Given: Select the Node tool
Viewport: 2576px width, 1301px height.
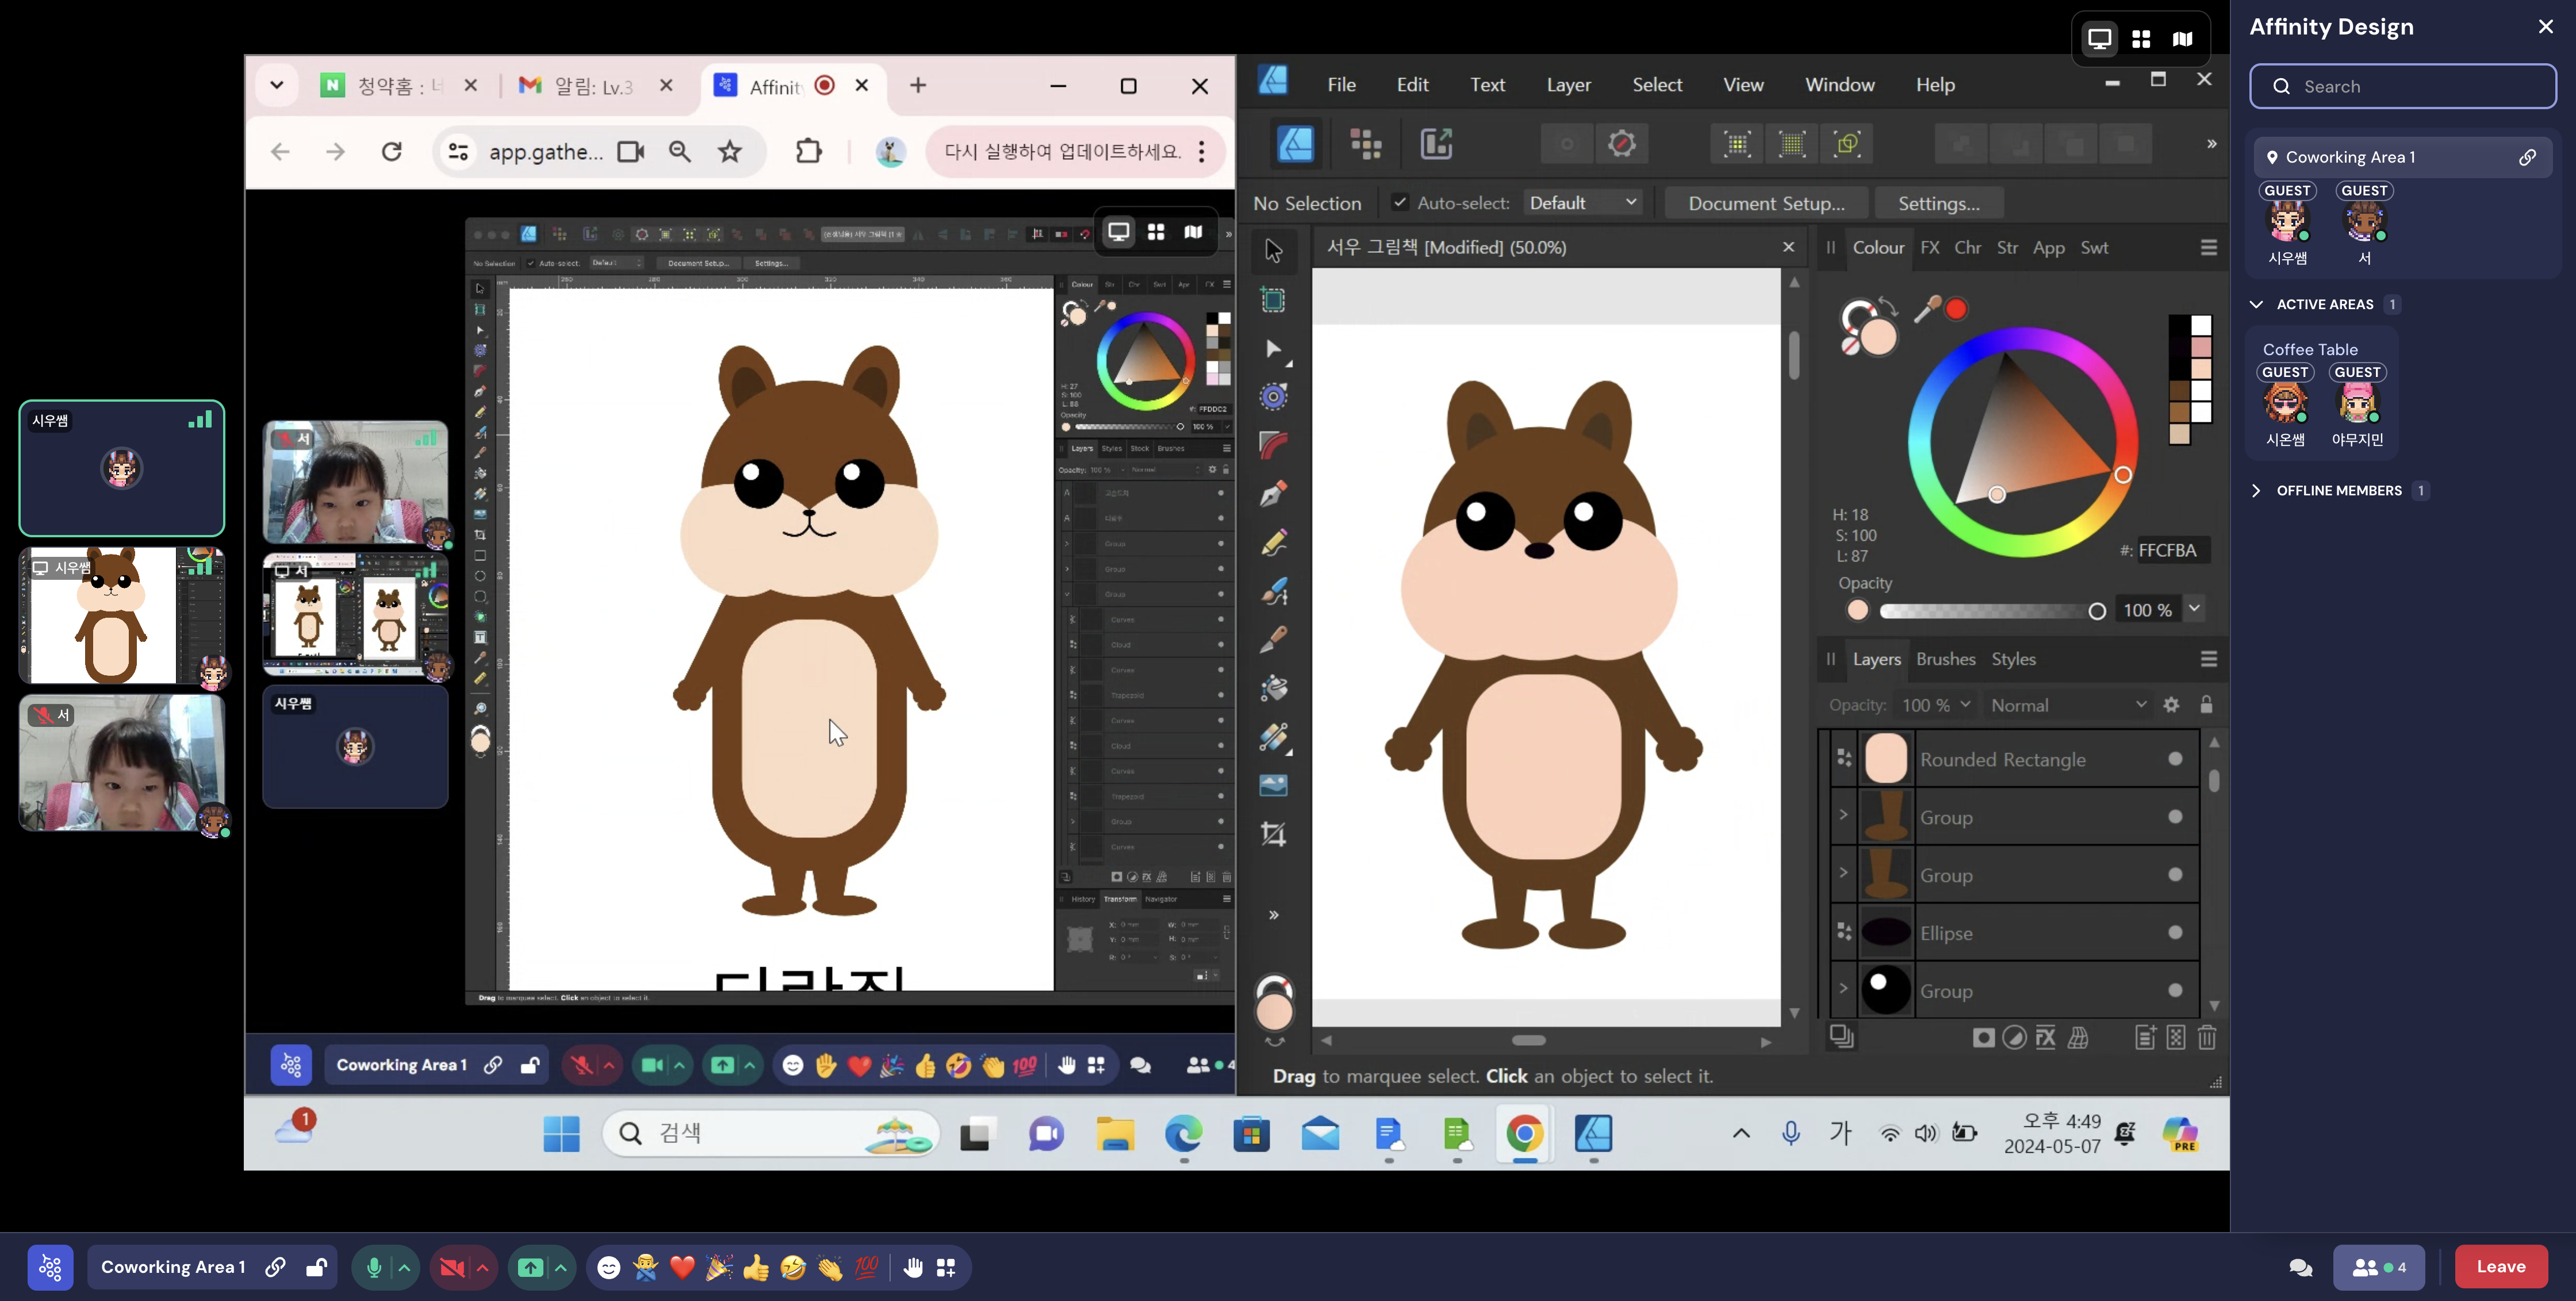Looking at the screenshot, I should 1273,349.
